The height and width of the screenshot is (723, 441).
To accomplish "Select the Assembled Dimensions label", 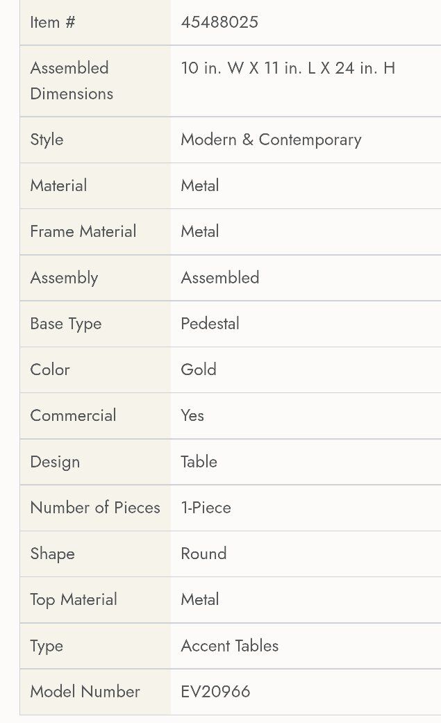I will pyautogui.click(x=72, y=81).
